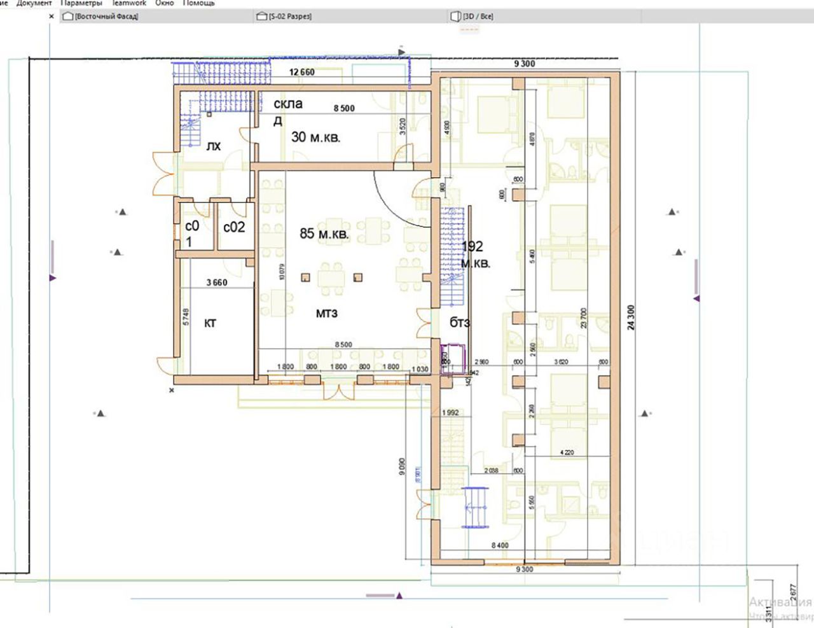
Task: Click the elevation icon on Восточный Фасад tab
Action: 68,17
